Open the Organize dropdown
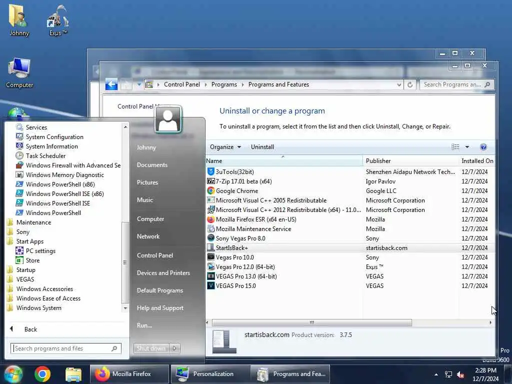 click(225, 147)
